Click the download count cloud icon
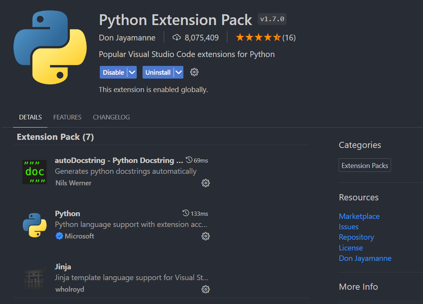Viewport: 423px width, 304px height. click(x=176, y=37)
